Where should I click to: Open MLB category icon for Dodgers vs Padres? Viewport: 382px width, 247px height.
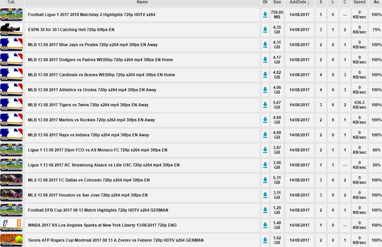coord(11,60)
